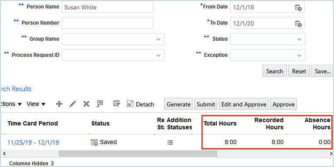Click the Edit and Approve button
Viewport: 334px width, 167px height.
(244, 104)
